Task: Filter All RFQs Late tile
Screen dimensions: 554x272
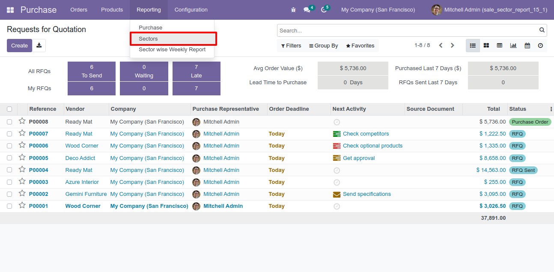Action: click(x=197, y=71)
